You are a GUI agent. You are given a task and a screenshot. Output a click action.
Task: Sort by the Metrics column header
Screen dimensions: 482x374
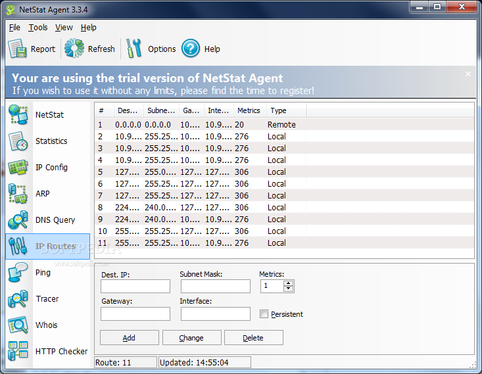click(250, 110)
